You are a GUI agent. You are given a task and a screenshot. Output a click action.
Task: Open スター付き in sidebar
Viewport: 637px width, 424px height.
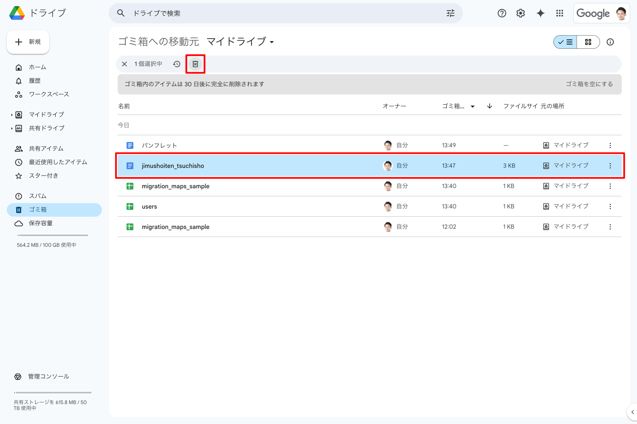click(x=43, y=176)
